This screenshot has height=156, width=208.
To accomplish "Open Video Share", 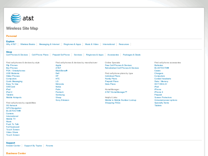I will 12,132.
